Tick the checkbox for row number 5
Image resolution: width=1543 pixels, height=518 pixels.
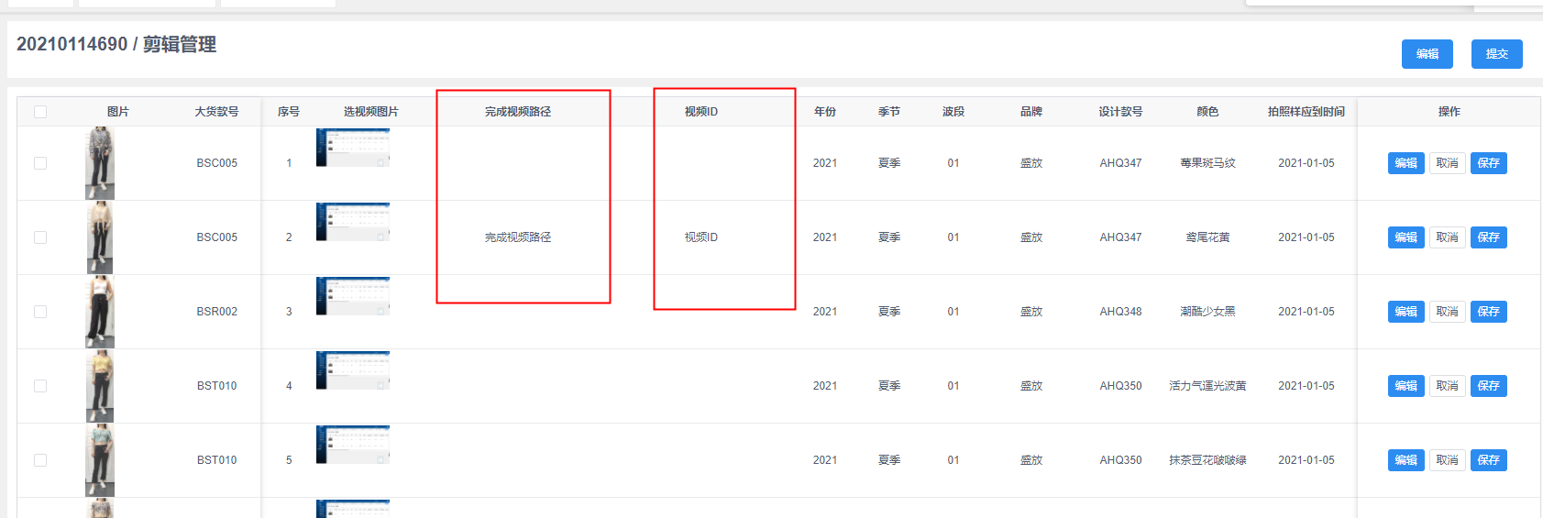(40, 460)
